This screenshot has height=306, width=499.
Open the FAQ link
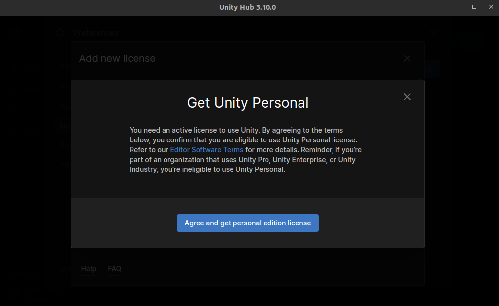(x=114, y=269)
